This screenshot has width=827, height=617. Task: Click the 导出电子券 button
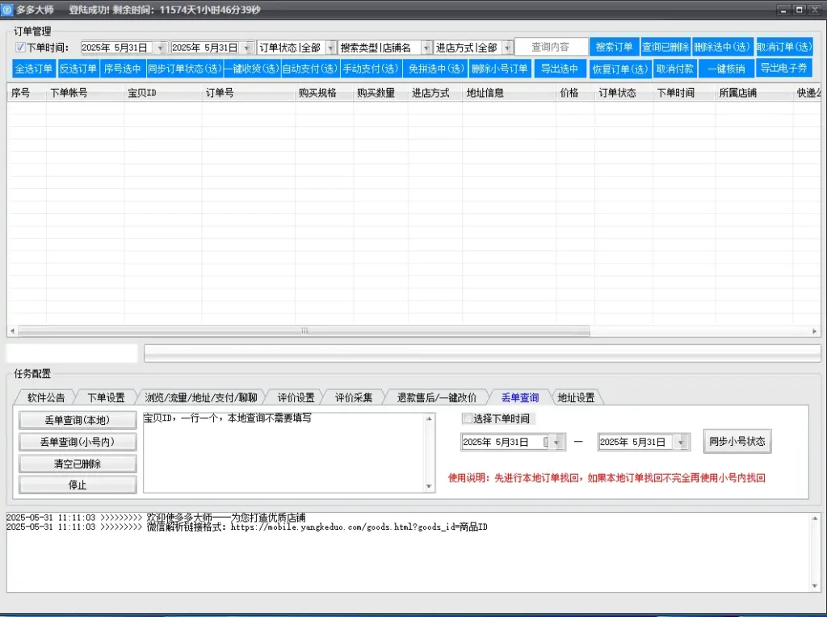click(783, 68)
